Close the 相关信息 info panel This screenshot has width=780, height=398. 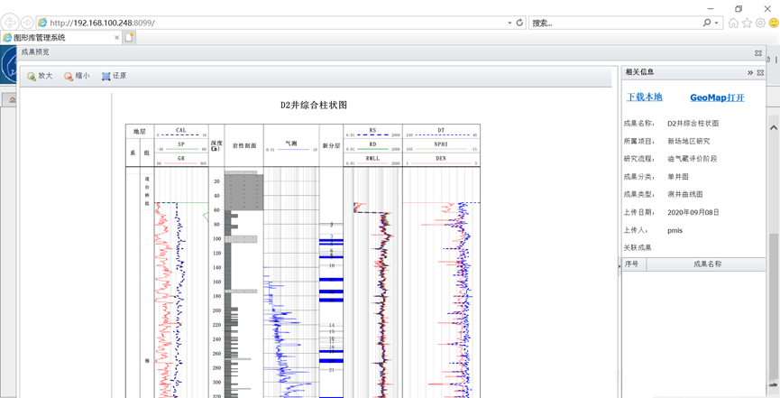pyautogui.click(x=760, y=72)
